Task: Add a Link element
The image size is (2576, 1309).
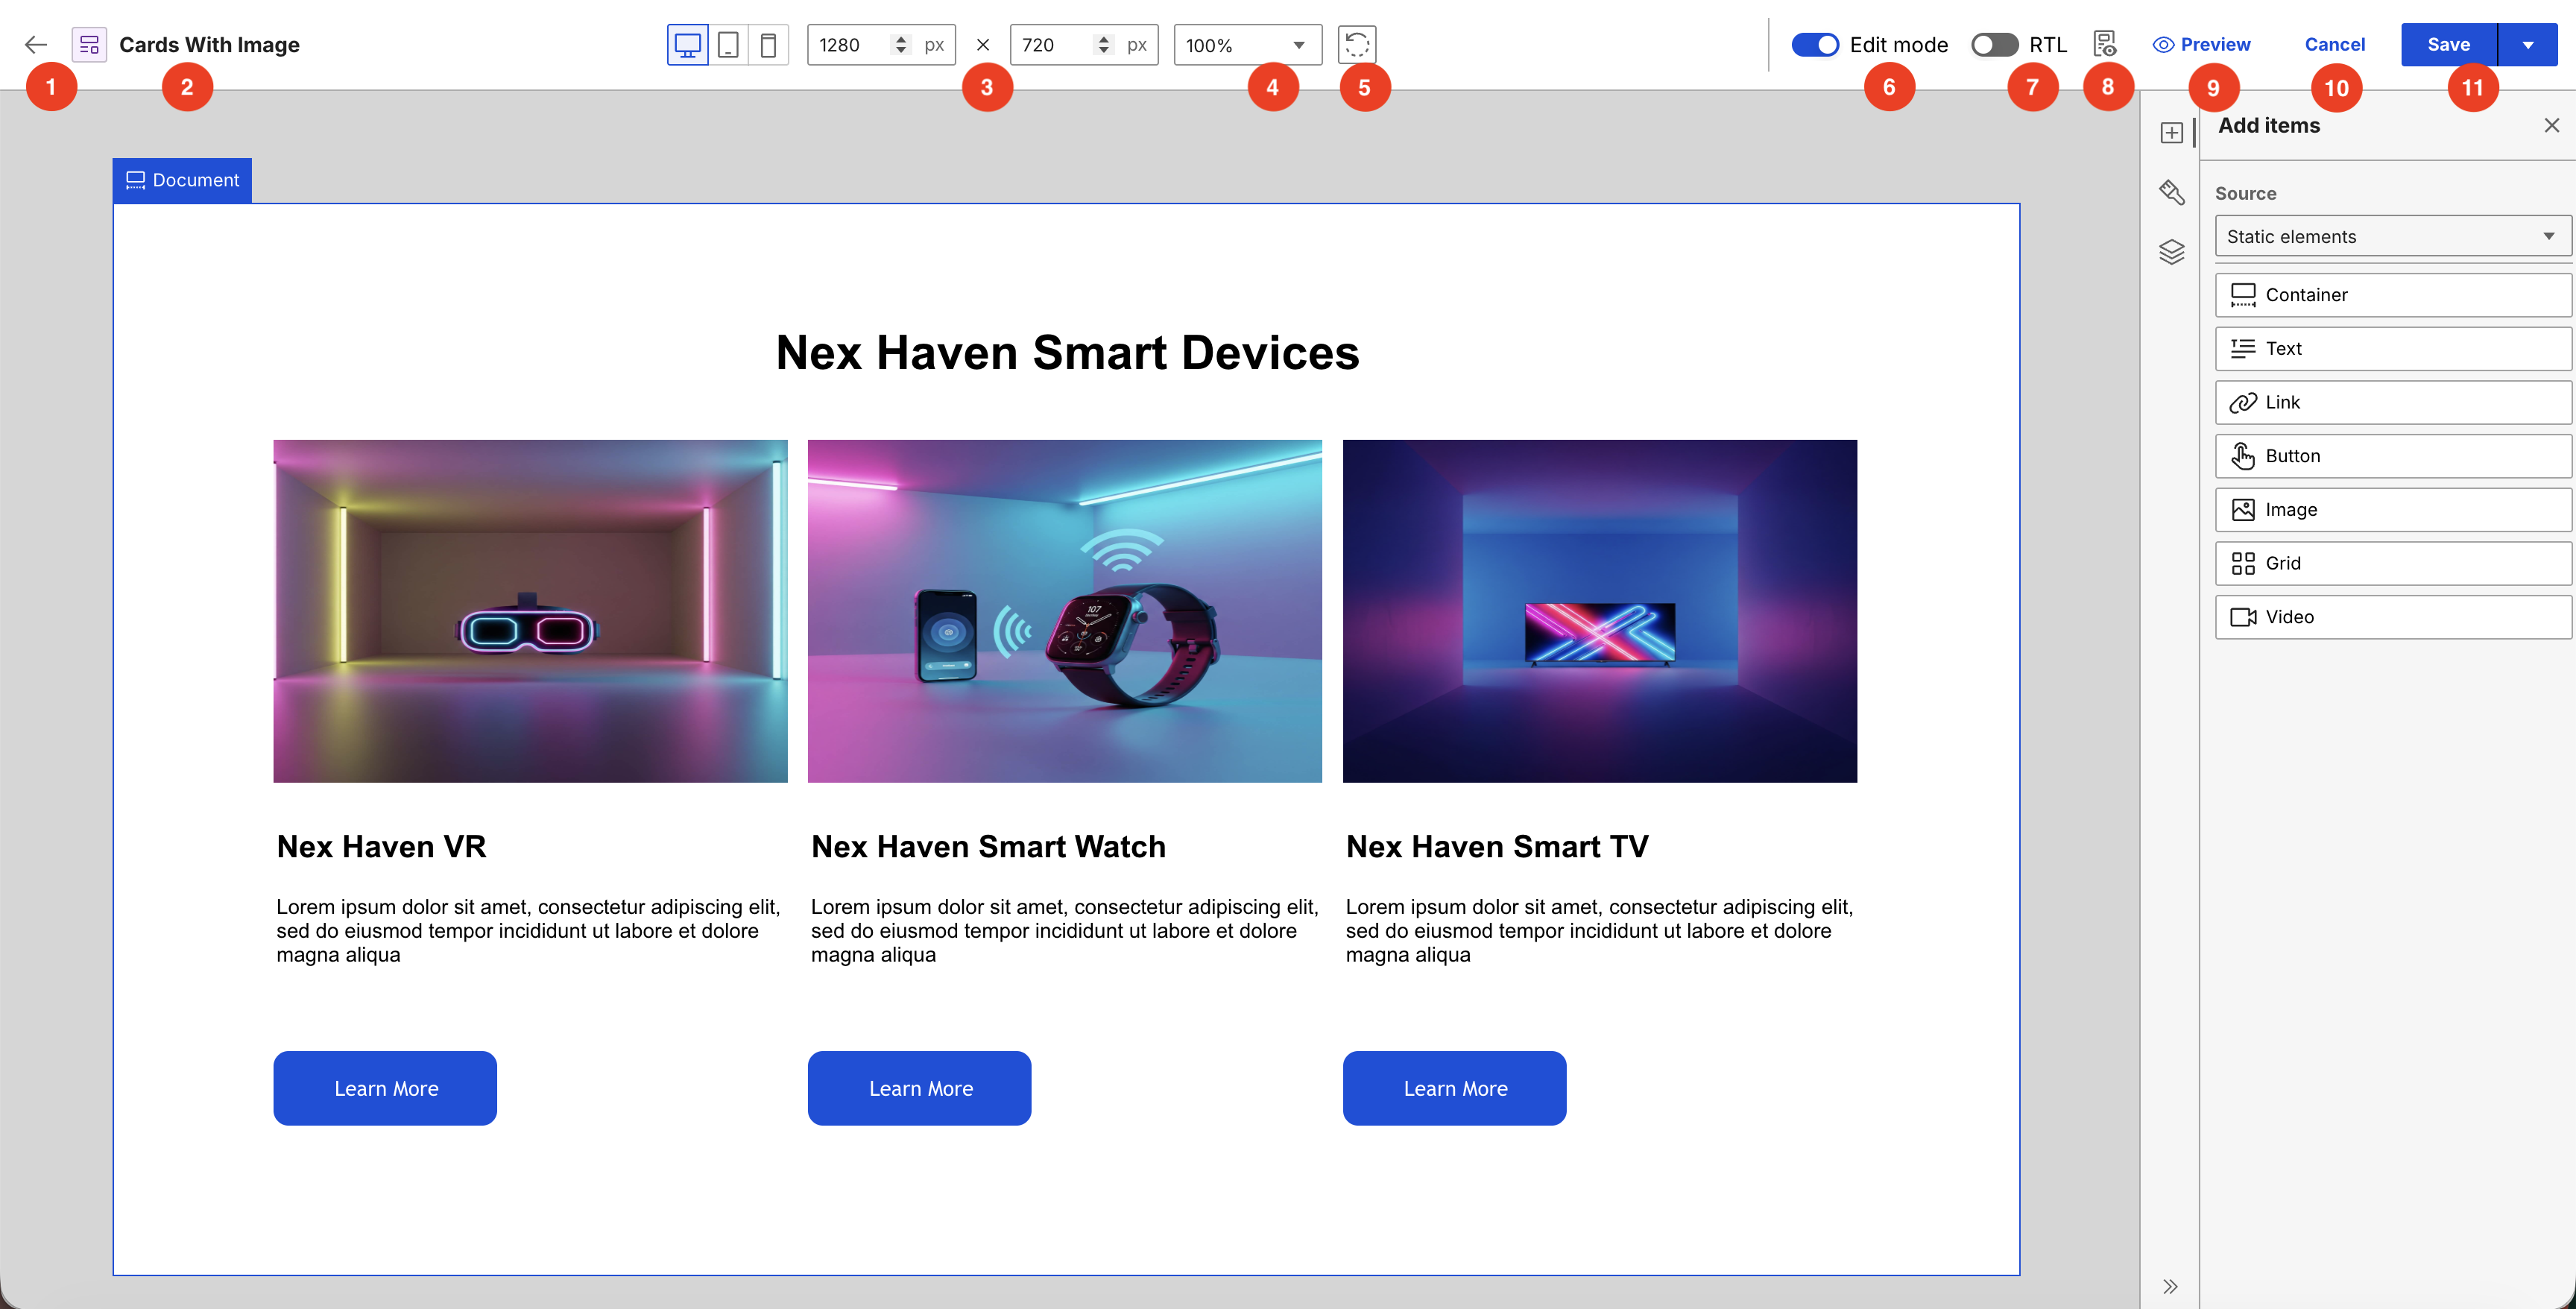Action: (2393, 402)
